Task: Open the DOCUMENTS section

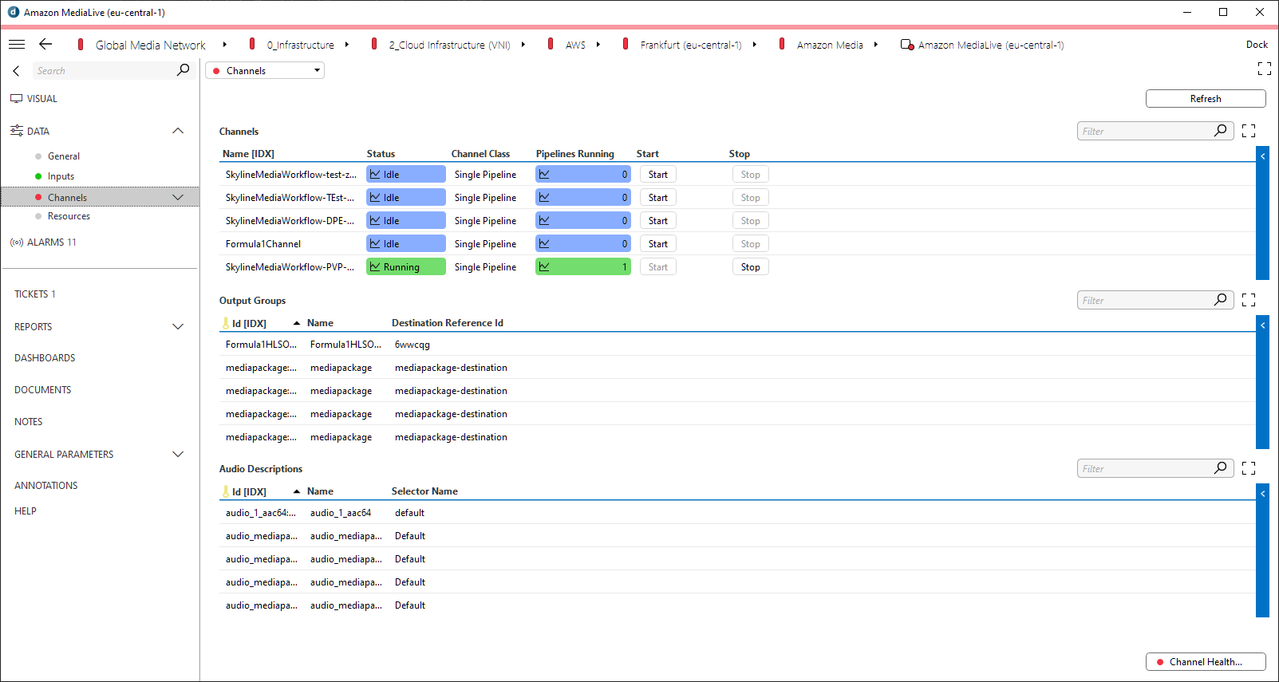Action: point(43,390)
